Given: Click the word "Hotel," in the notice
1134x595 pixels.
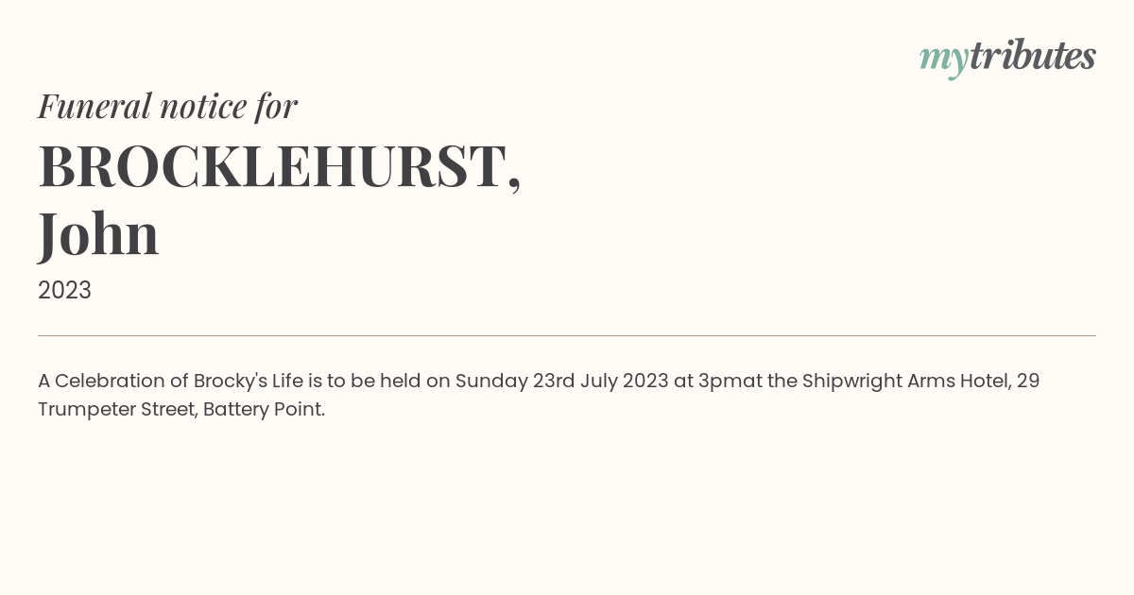Looking at the screenshot, I should point(986,382).
